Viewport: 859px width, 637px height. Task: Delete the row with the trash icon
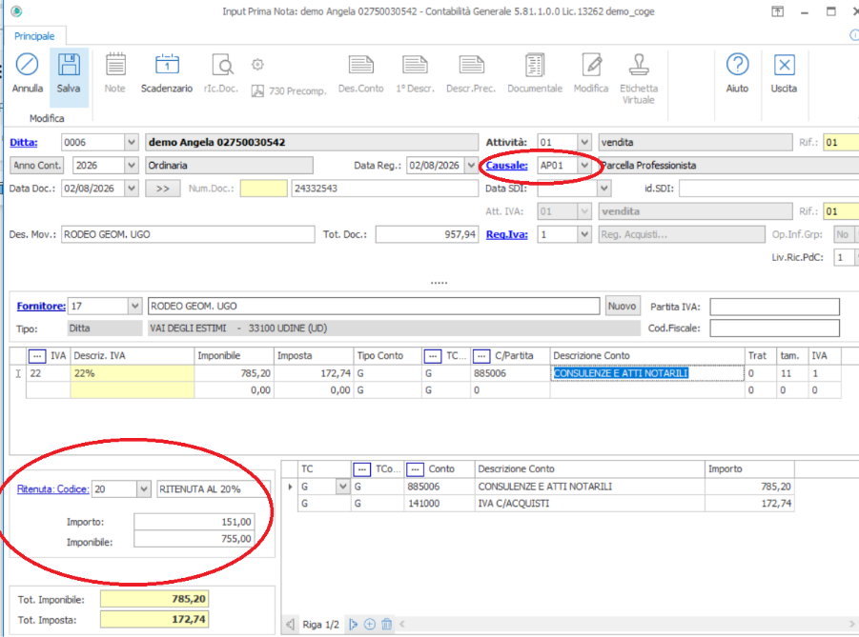[387, 624]
